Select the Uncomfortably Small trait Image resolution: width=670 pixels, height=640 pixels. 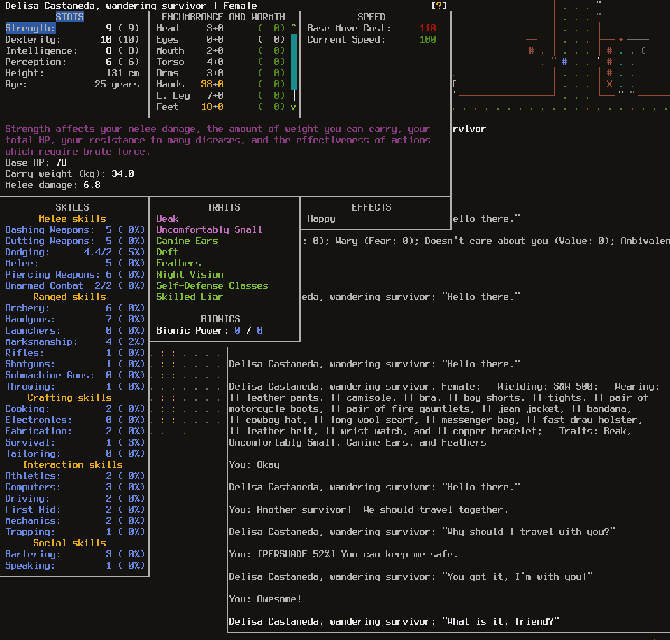(x=209, y=229)
